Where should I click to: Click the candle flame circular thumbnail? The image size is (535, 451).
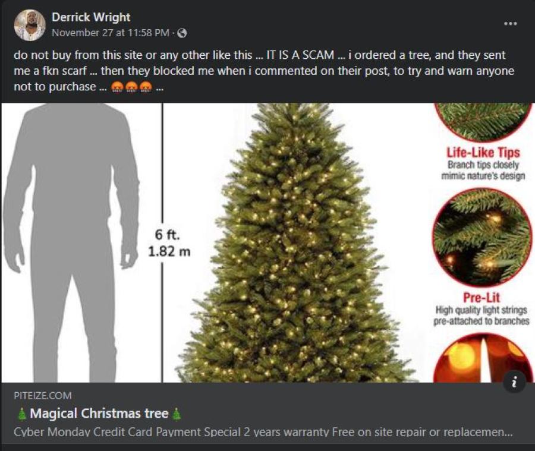(483, 358)
